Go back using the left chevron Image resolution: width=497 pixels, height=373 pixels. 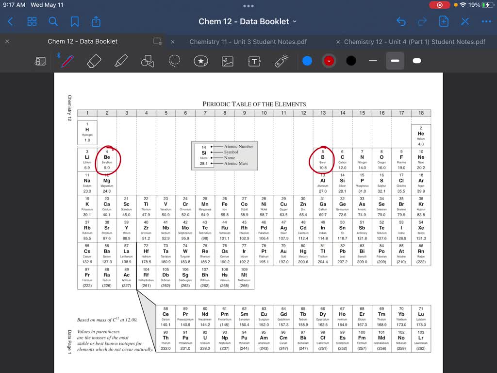(11, 21)
